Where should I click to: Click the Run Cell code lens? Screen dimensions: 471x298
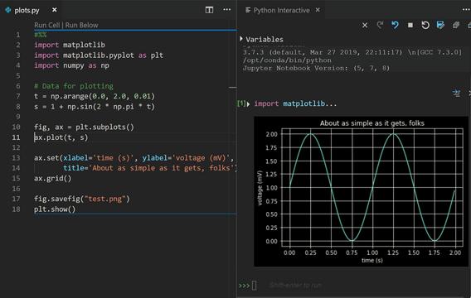pos(47,25)
